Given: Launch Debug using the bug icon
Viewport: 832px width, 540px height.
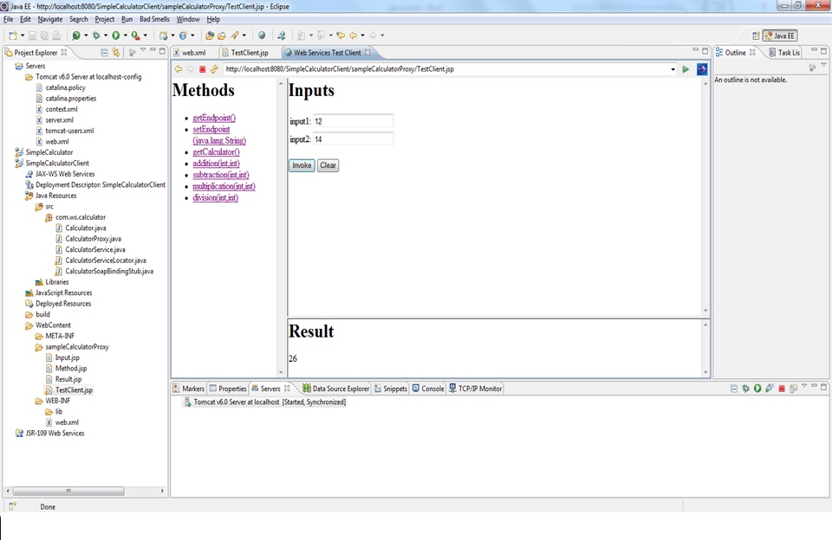Looking at the screenshot, I should (x=96, y=35).
